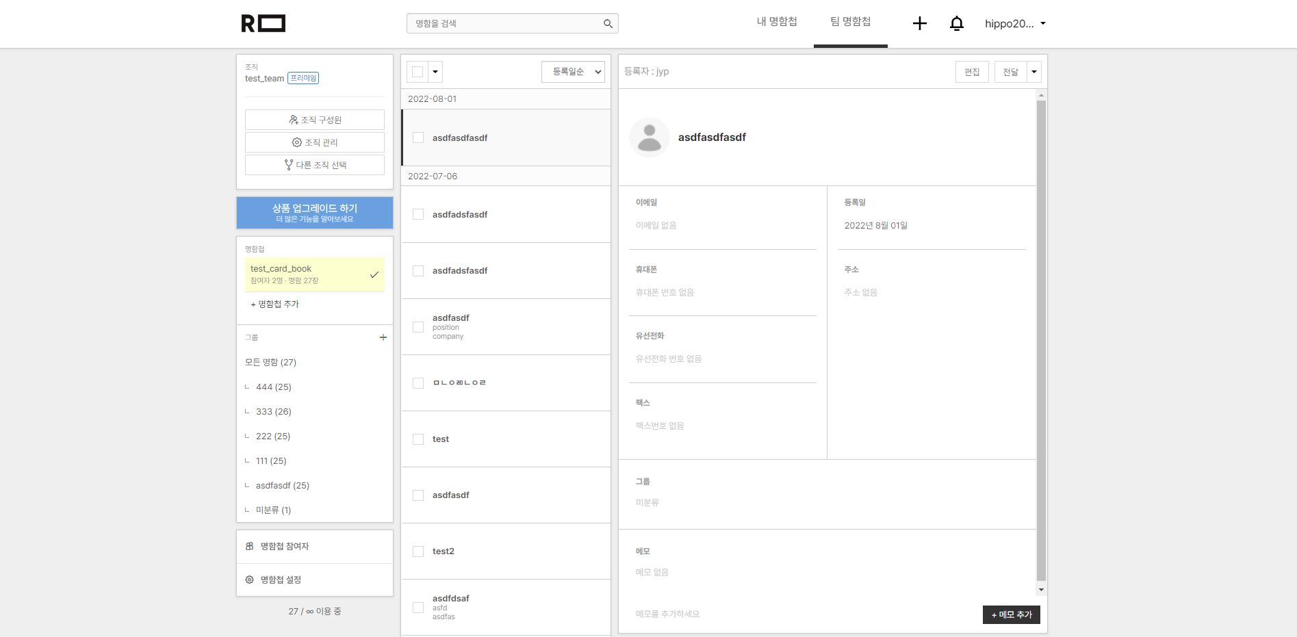
Task: Select 모든 명함 (27) group
Action: click(271, 363)
